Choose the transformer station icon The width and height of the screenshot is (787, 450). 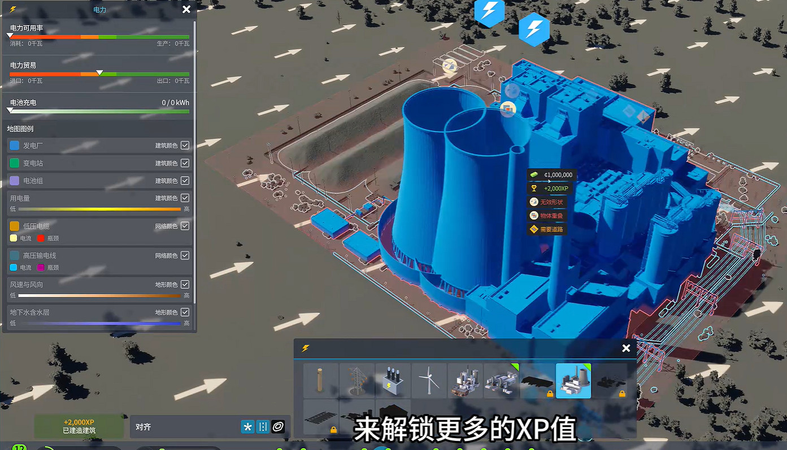click(x=393, y=381)
